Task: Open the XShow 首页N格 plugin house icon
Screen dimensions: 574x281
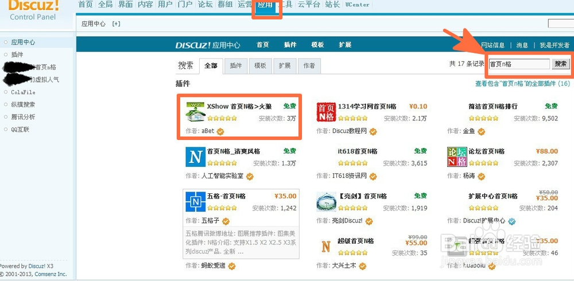Action: (x=195, y=112)
